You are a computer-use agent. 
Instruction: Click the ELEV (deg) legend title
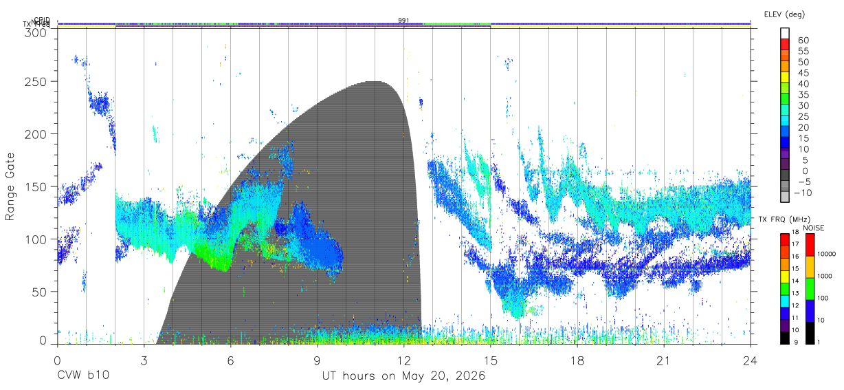784,14
